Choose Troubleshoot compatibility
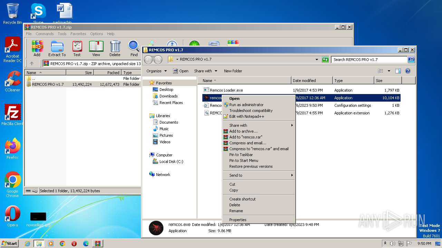 point(258,111)
